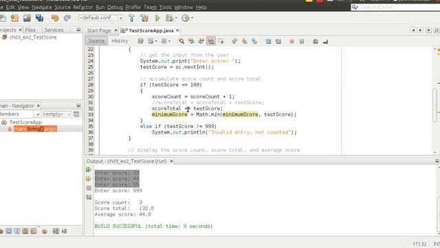
Task: Open the Help menu
Action: coord(201,7)
